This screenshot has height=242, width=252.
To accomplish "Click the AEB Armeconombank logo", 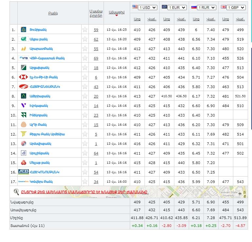I will 24,172.
